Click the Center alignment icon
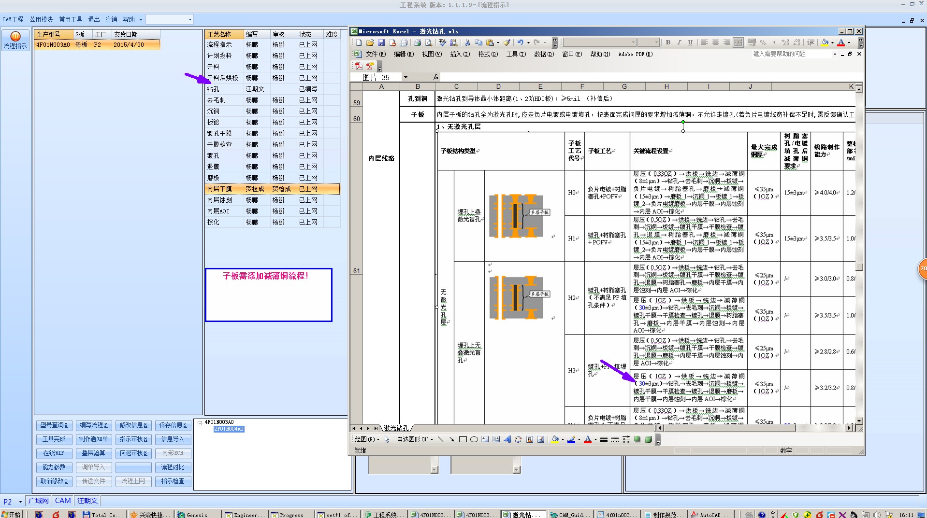Image resolution: width=927 pixels, height=518 pixels. [x=716, y=42]
